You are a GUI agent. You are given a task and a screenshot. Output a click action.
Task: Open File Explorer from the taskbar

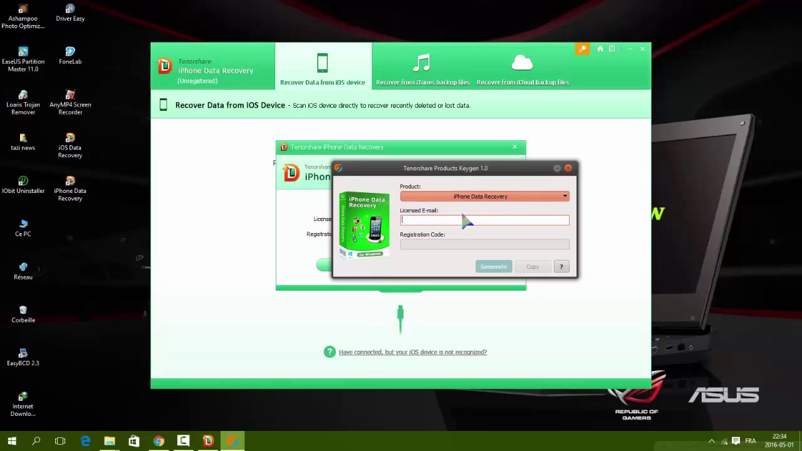point(110,441)
